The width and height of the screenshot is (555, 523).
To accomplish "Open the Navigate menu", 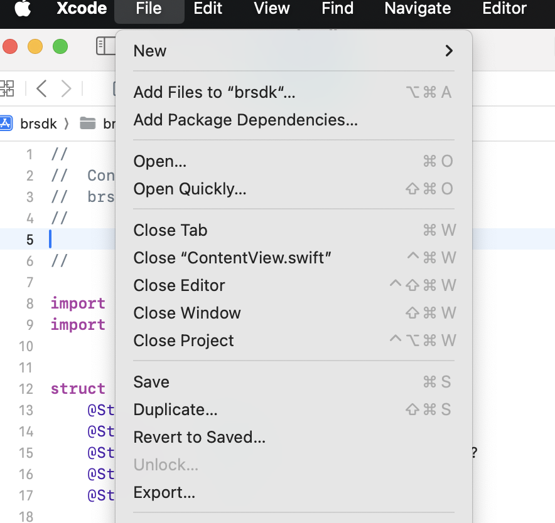I will click(418, 8).
